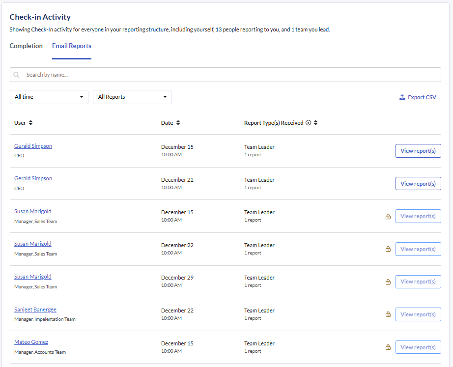This screenshot has width=453, height=367.
Task: Select the Email Reports tab
Action: tap(72, 46)
